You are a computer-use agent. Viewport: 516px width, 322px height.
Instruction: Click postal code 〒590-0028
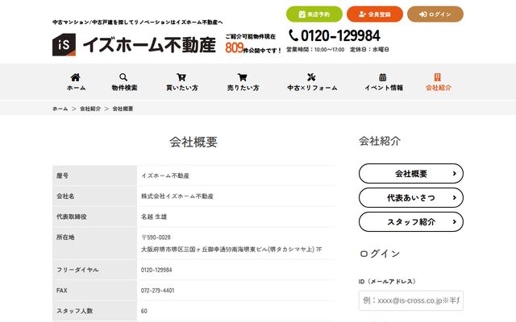[156, 237]
